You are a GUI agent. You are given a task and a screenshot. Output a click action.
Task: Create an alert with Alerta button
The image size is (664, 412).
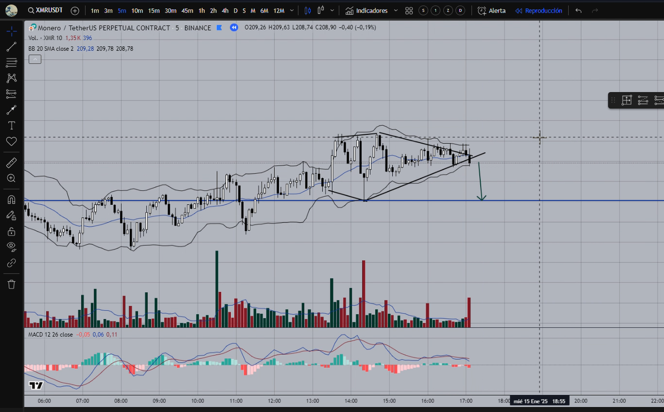[492, 10]
